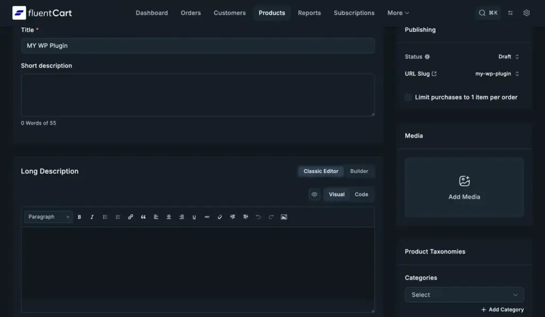The height and width of the screenshot is (317, 545).
Task: Toggle bold formatting in the editor toolbar
Action: coord(79,217)
